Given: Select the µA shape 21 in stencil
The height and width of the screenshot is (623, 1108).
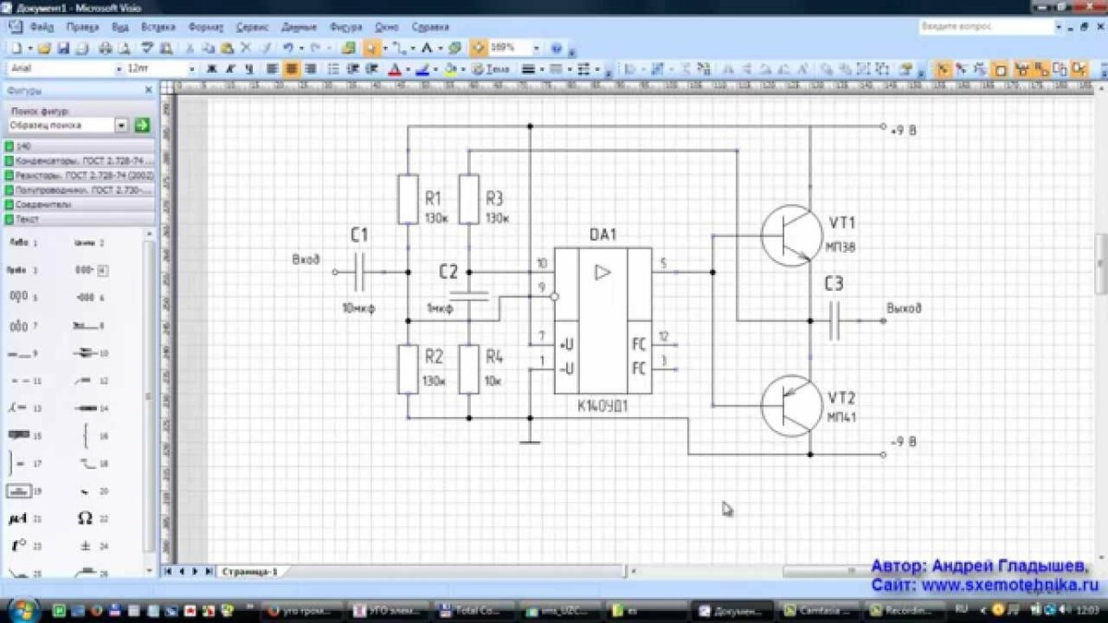Looking at the screenshot, I should (18, 519).
